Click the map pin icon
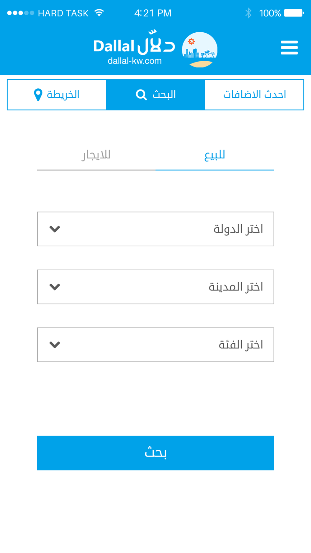The height and width of the screenshot is (553, 311). pos(38,95)
